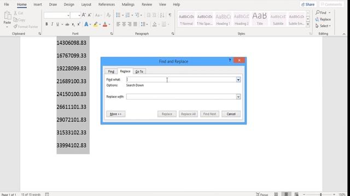Insert bulleted list
This screenshot has height=196, width=350.
click(118, 15)
